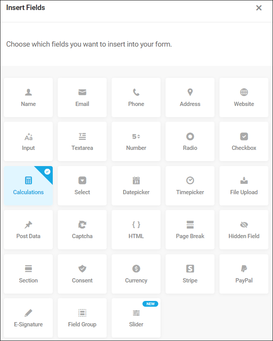This screenshot has height=341, width=273.
Task: Select the Stripe payment field
Action: tap(190, 274)
